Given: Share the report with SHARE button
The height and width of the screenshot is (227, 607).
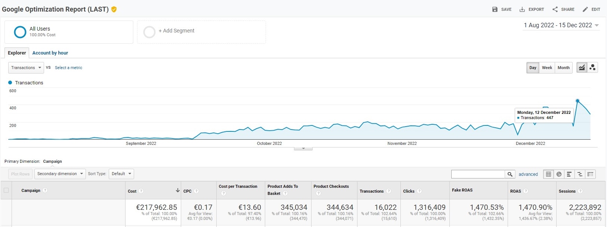Looking at the screenshot, I should 563,9.
